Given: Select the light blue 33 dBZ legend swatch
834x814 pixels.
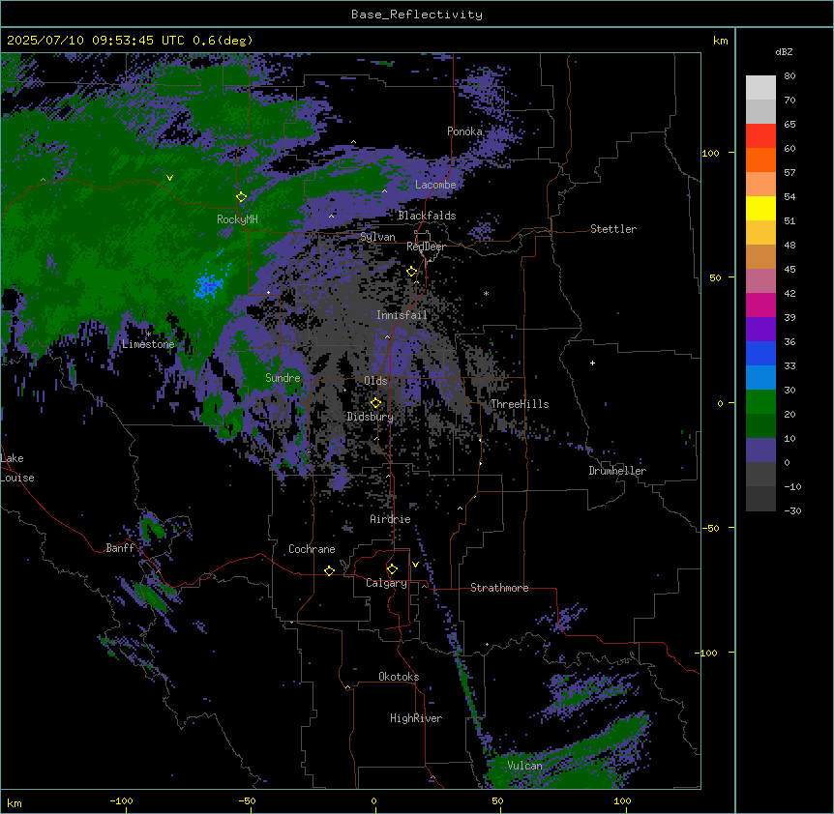Looking at the screenshot, I should (760, 378).
